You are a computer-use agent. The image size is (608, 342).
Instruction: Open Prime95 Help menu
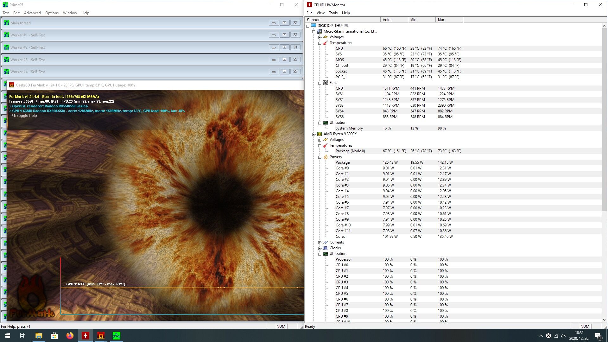click(85, 13)
